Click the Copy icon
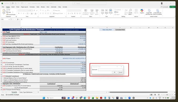 point(7,12)
